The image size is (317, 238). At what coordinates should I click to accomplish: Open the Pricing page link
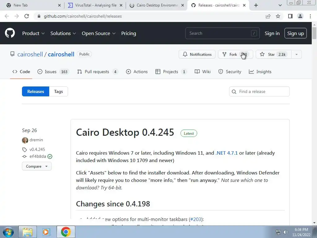coord(128,33)
